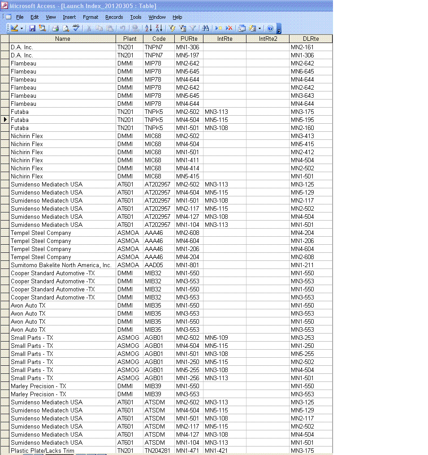
Task: Click the 'MN2-161' DLRte cell
Action: (x=311, y=47)
